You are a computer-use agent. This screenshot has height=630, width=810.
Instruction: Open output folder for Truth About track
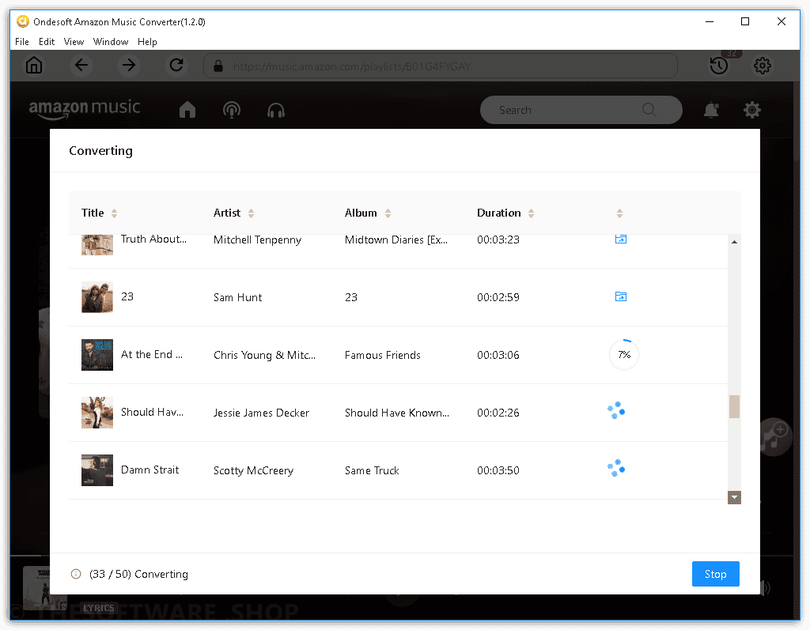coord(620,239)
